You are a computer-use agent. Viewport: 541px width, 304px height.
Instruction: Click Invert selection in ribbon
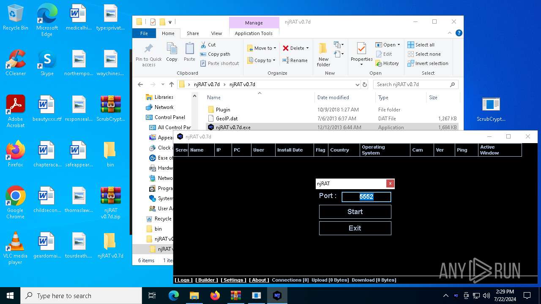point(428,63)
